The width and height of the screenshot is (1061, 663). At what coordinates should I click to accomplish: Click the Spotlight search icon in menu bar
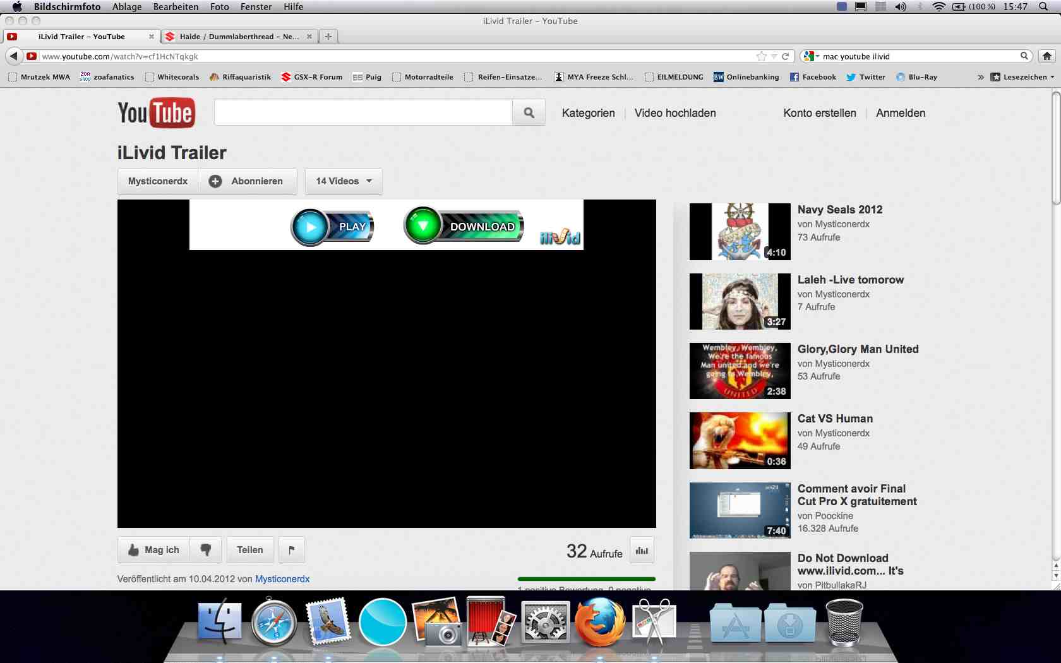[x=1043, y=6]
